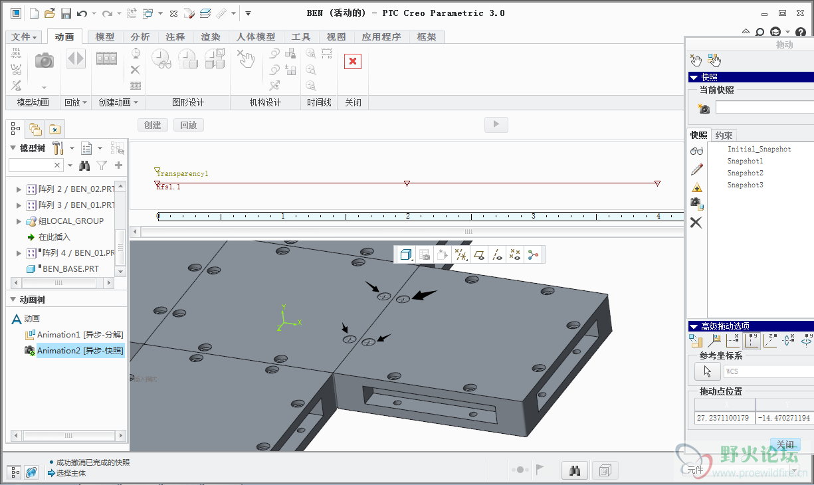Collapse the 模型树 section
Image resolution: width=814 pixels, height=485 pixels.
(13, 148)
